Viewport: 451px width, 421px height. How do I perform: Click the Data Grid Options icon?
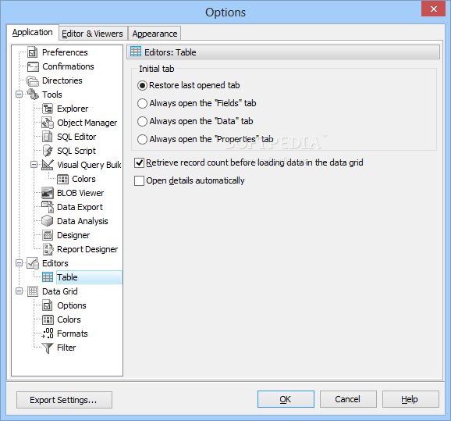pyautogui.click(x=48, y=305)
